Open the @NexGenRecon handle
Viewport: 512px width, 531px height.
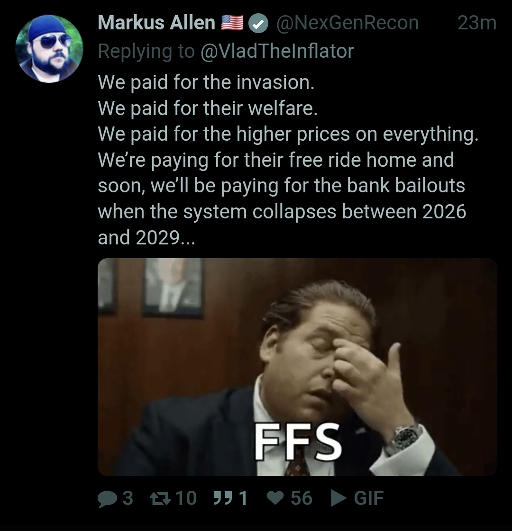pos(347,23)
